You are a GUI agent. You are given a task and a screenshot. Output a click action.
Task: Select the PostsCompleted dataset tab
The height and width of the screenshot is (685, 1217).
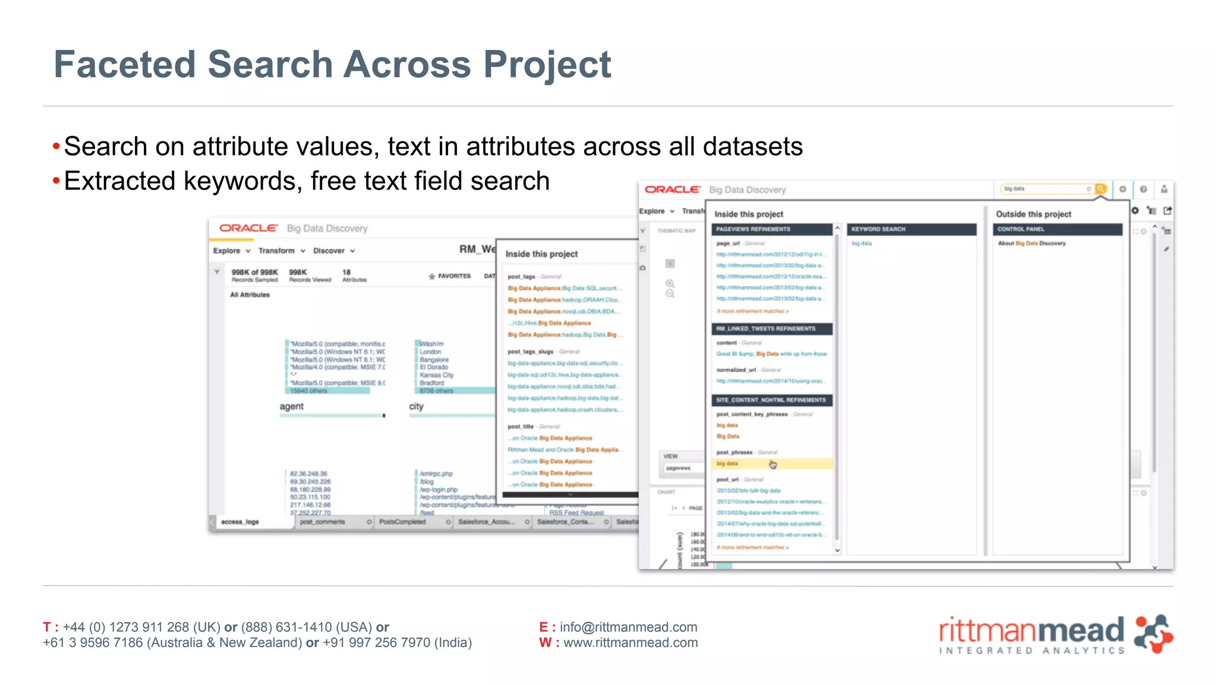[402, 522]
